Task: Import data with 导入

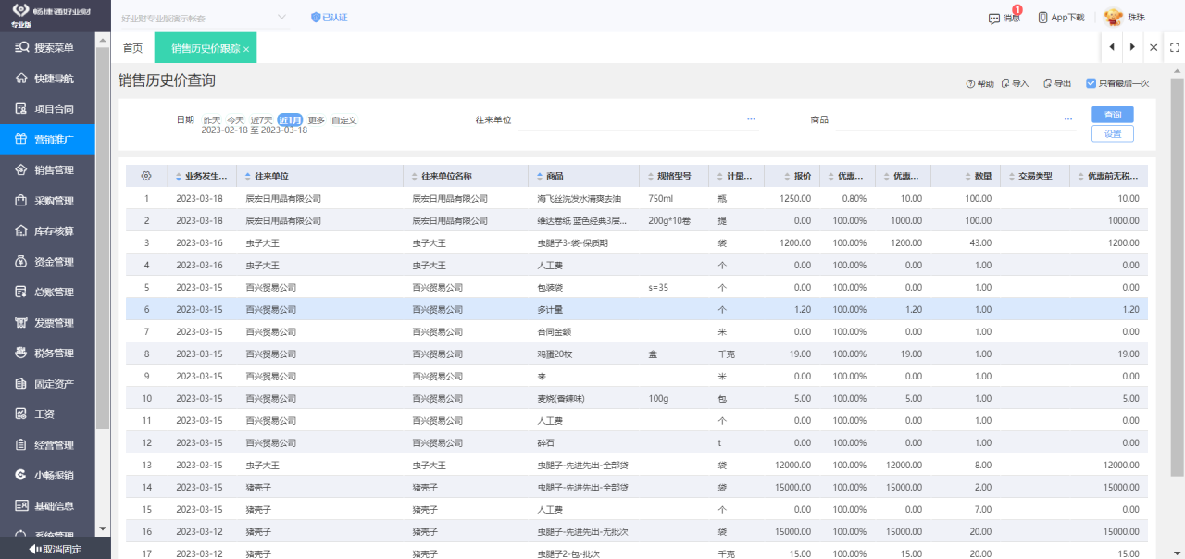Action: tap(1015, 83)
